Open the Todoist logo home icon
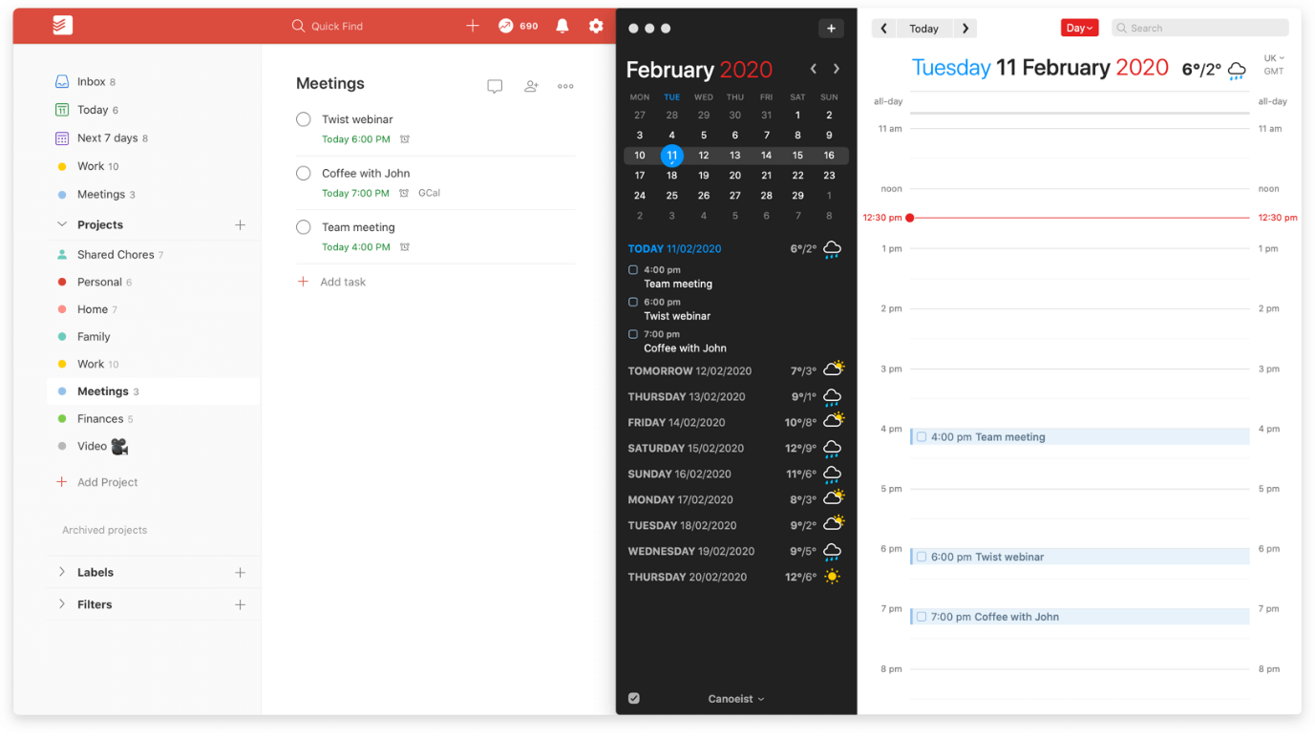Viewport: 1315px width, 739px height. click(62, 26)
